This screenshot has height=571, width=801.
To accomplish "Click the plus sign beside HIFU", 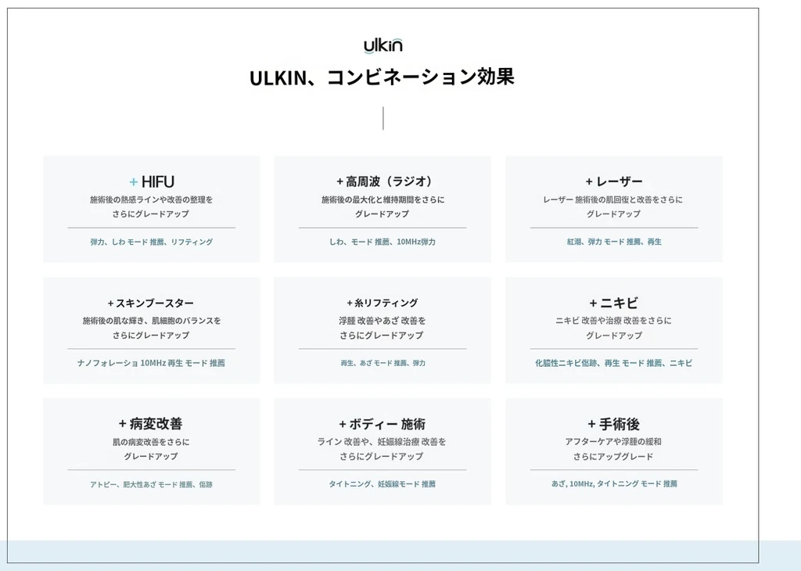I will [133, 181].
